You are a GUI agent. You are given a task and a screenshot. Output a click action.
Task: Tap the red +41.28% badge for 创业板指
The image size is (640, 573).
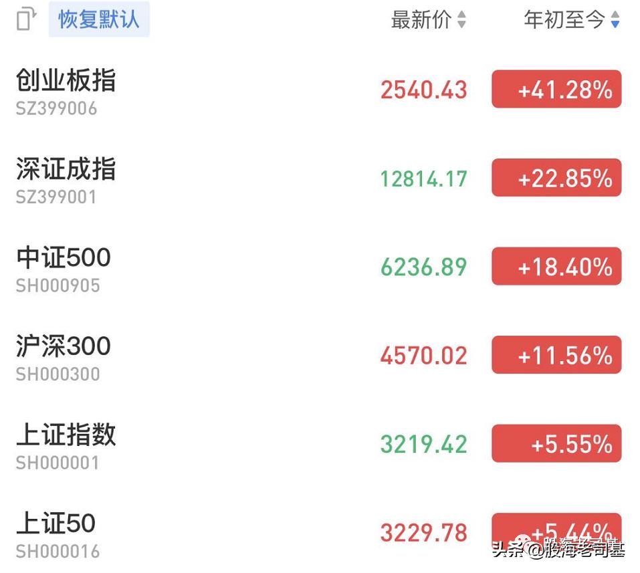point(556,89)
